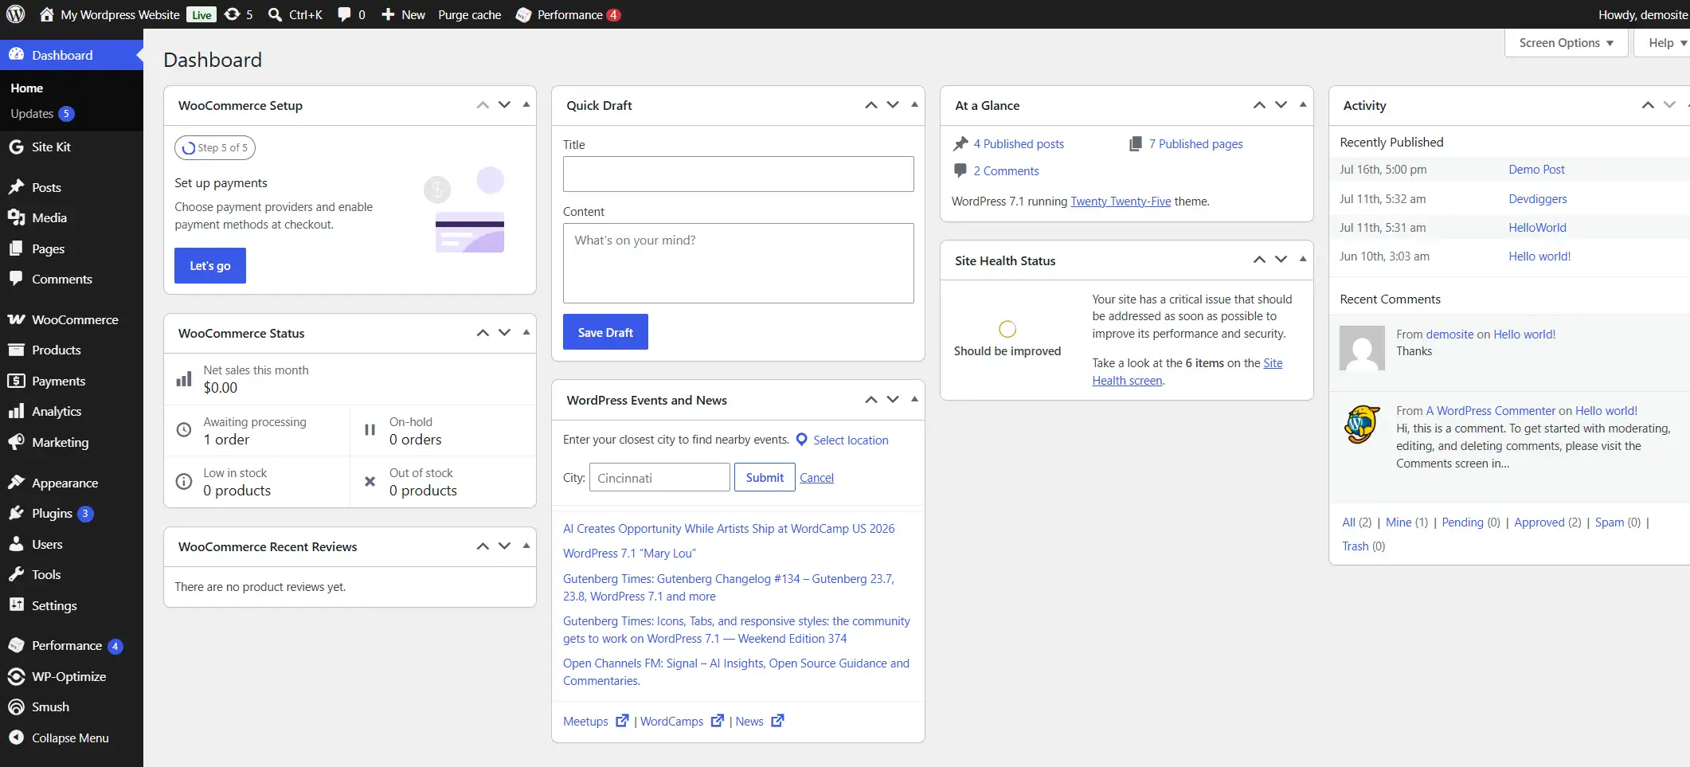Open the Ctrl+K search command palette

coord(295,14)
